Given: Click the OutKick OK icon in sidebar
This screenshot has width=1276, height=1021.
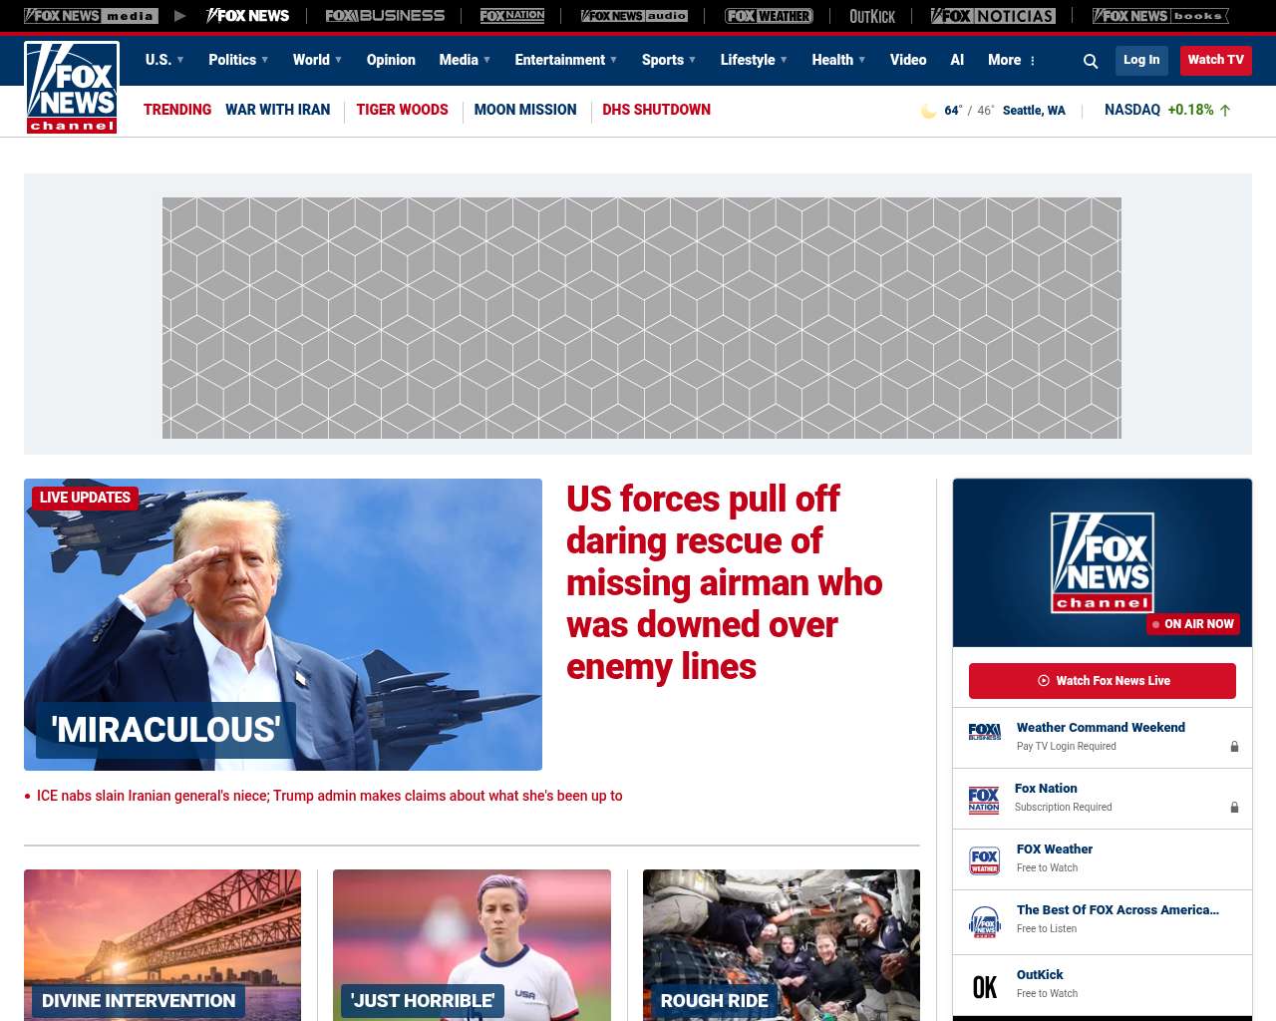Looking at the screenshot, I should [984, 987].
